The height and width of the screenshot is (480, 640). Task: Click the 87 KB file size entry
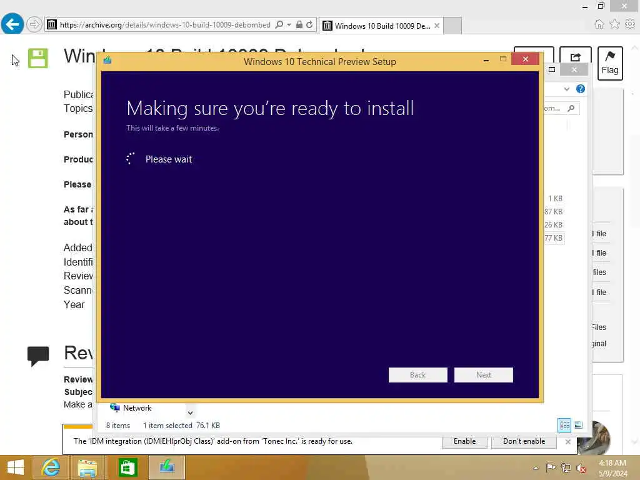click(x=554, y=211)
